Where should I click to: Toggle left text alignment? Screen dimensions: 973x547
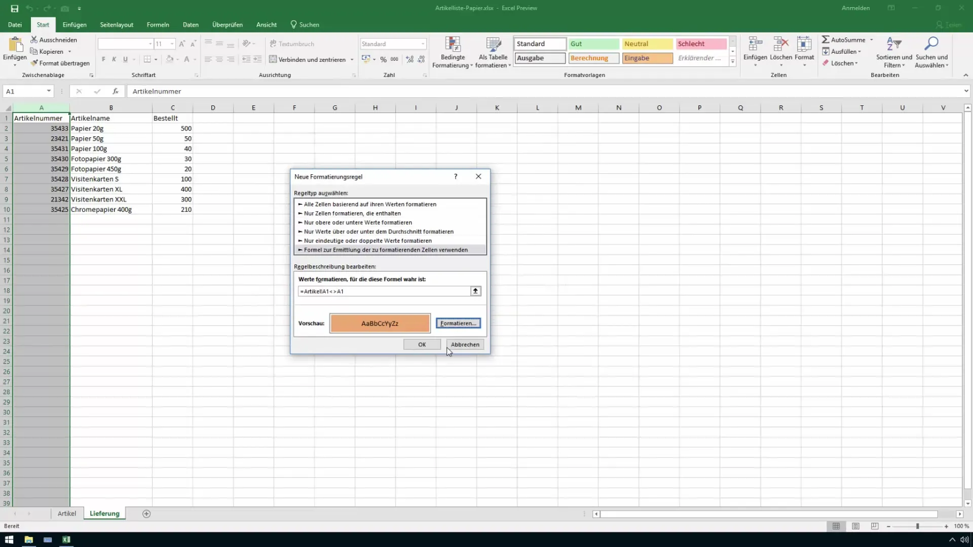click(x=208, y=59)
